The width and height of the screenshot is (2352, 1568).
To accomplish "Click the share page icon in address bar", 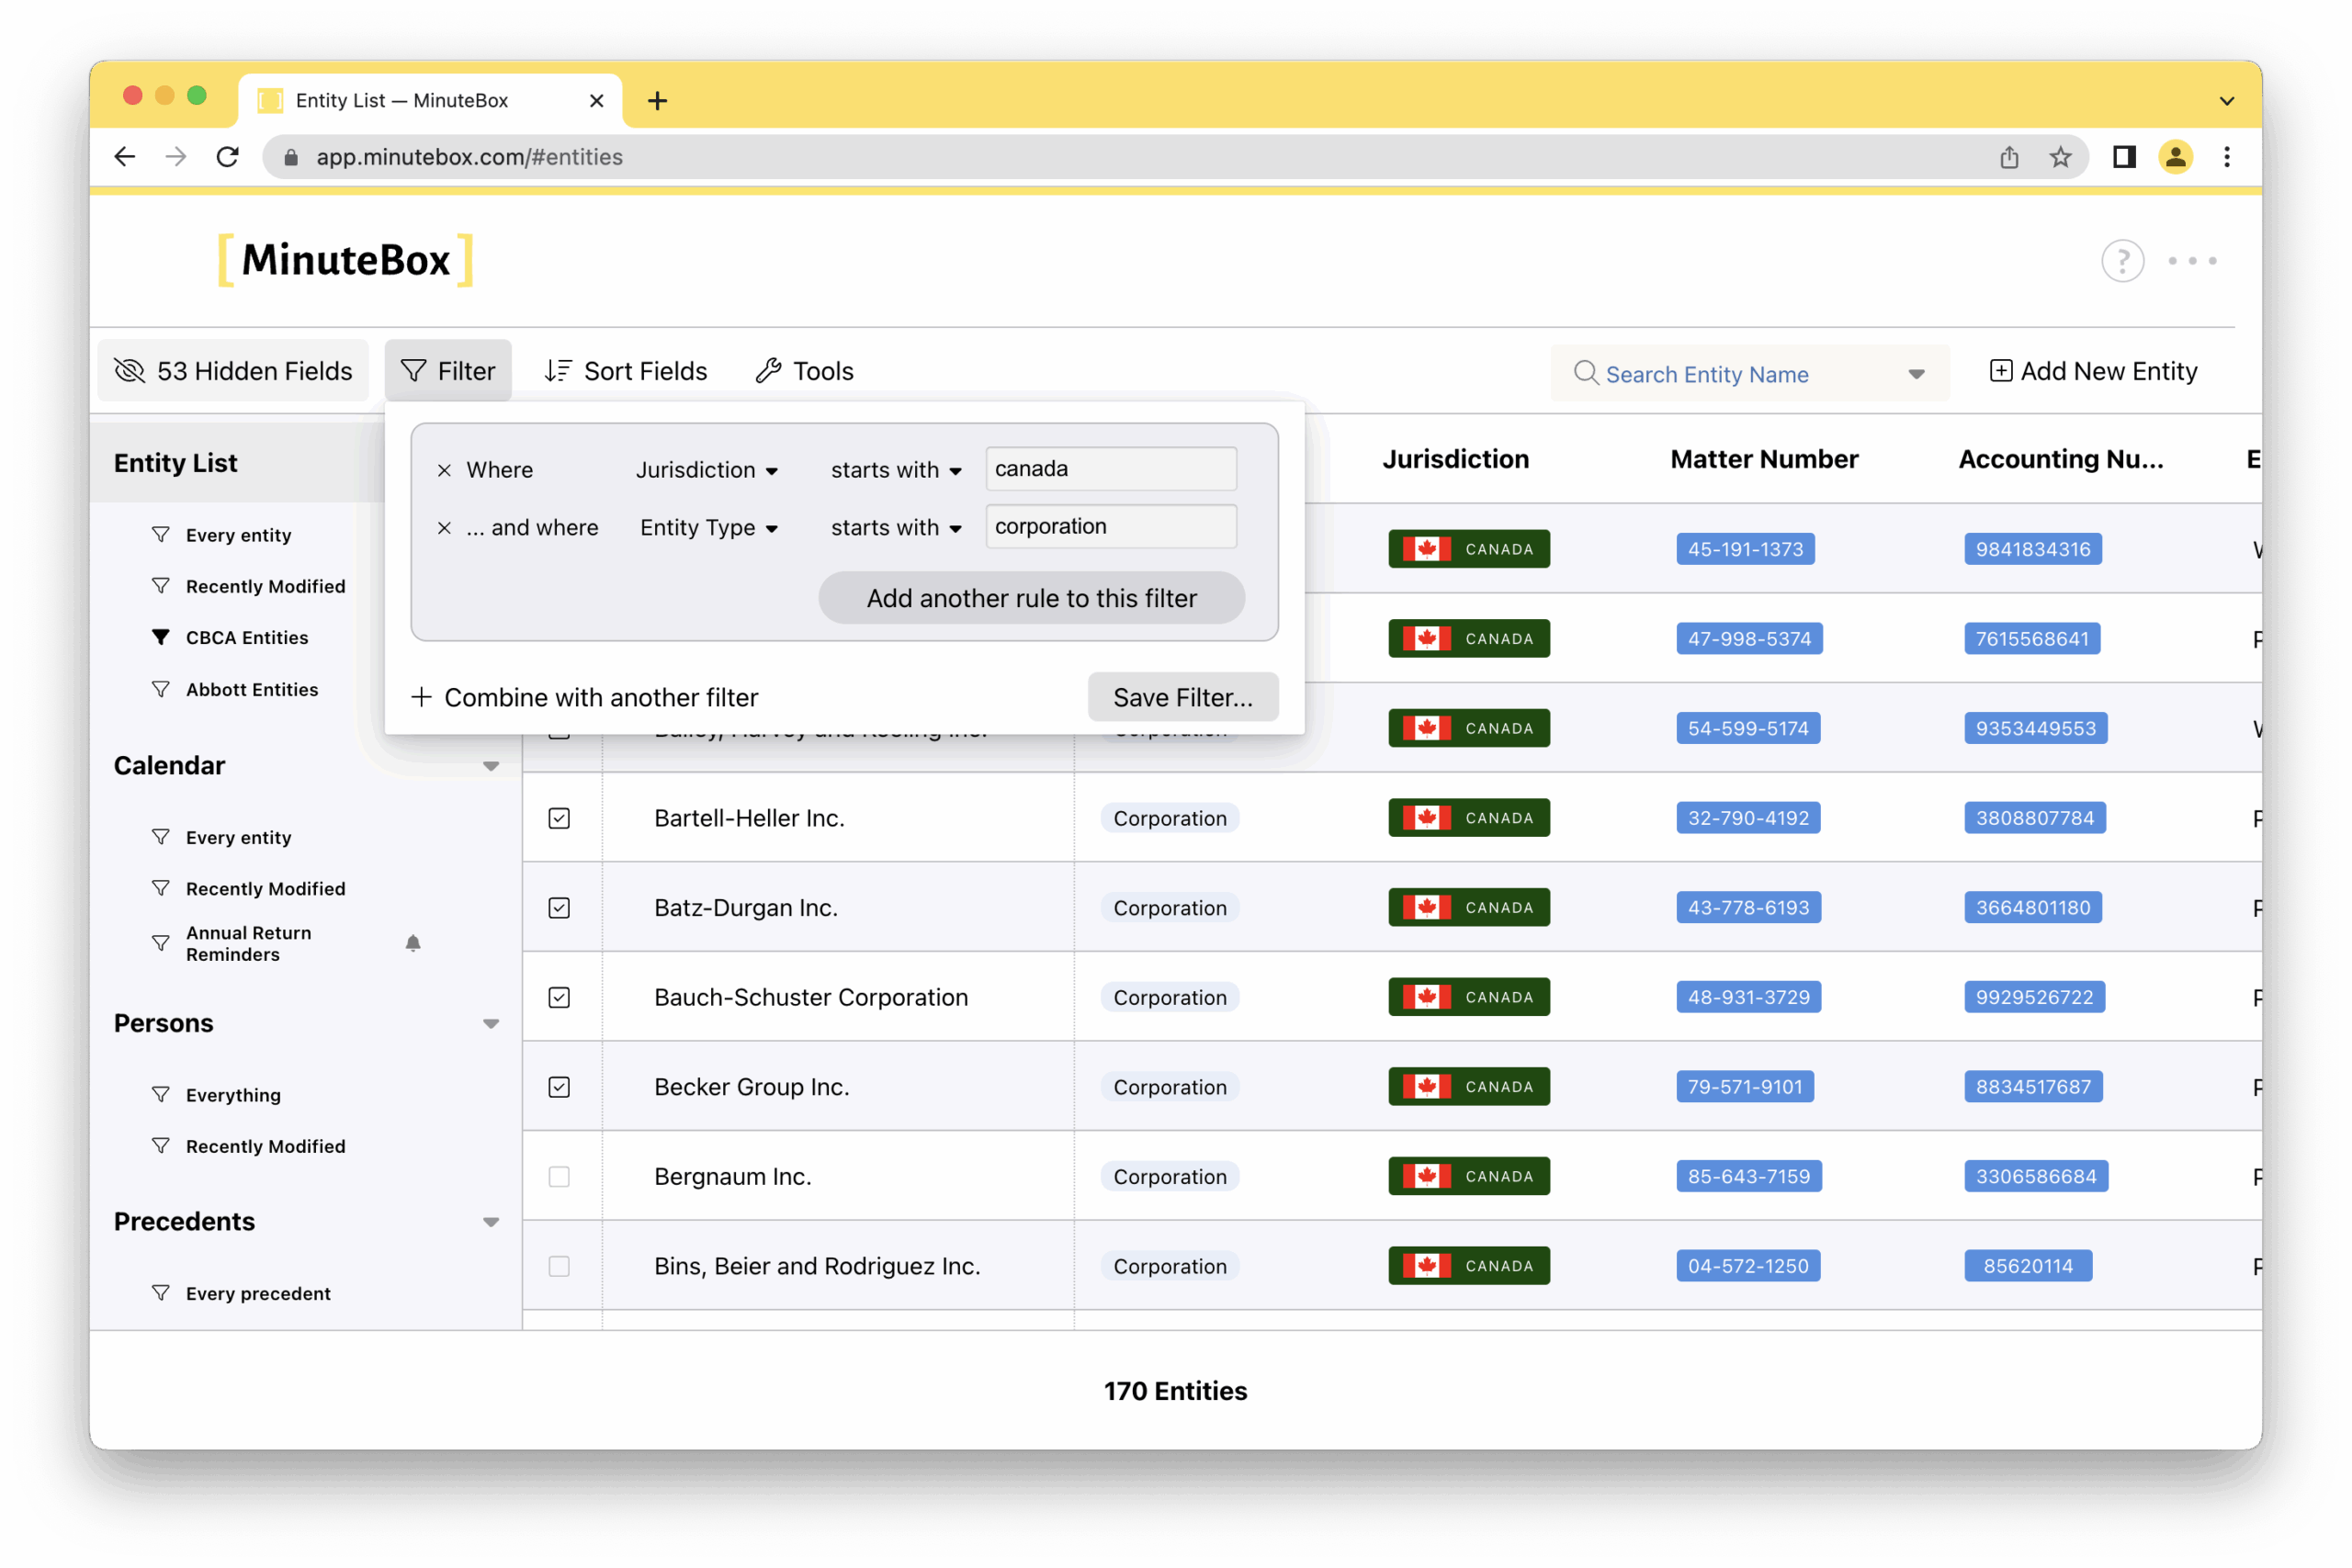I will [2009, 157].
